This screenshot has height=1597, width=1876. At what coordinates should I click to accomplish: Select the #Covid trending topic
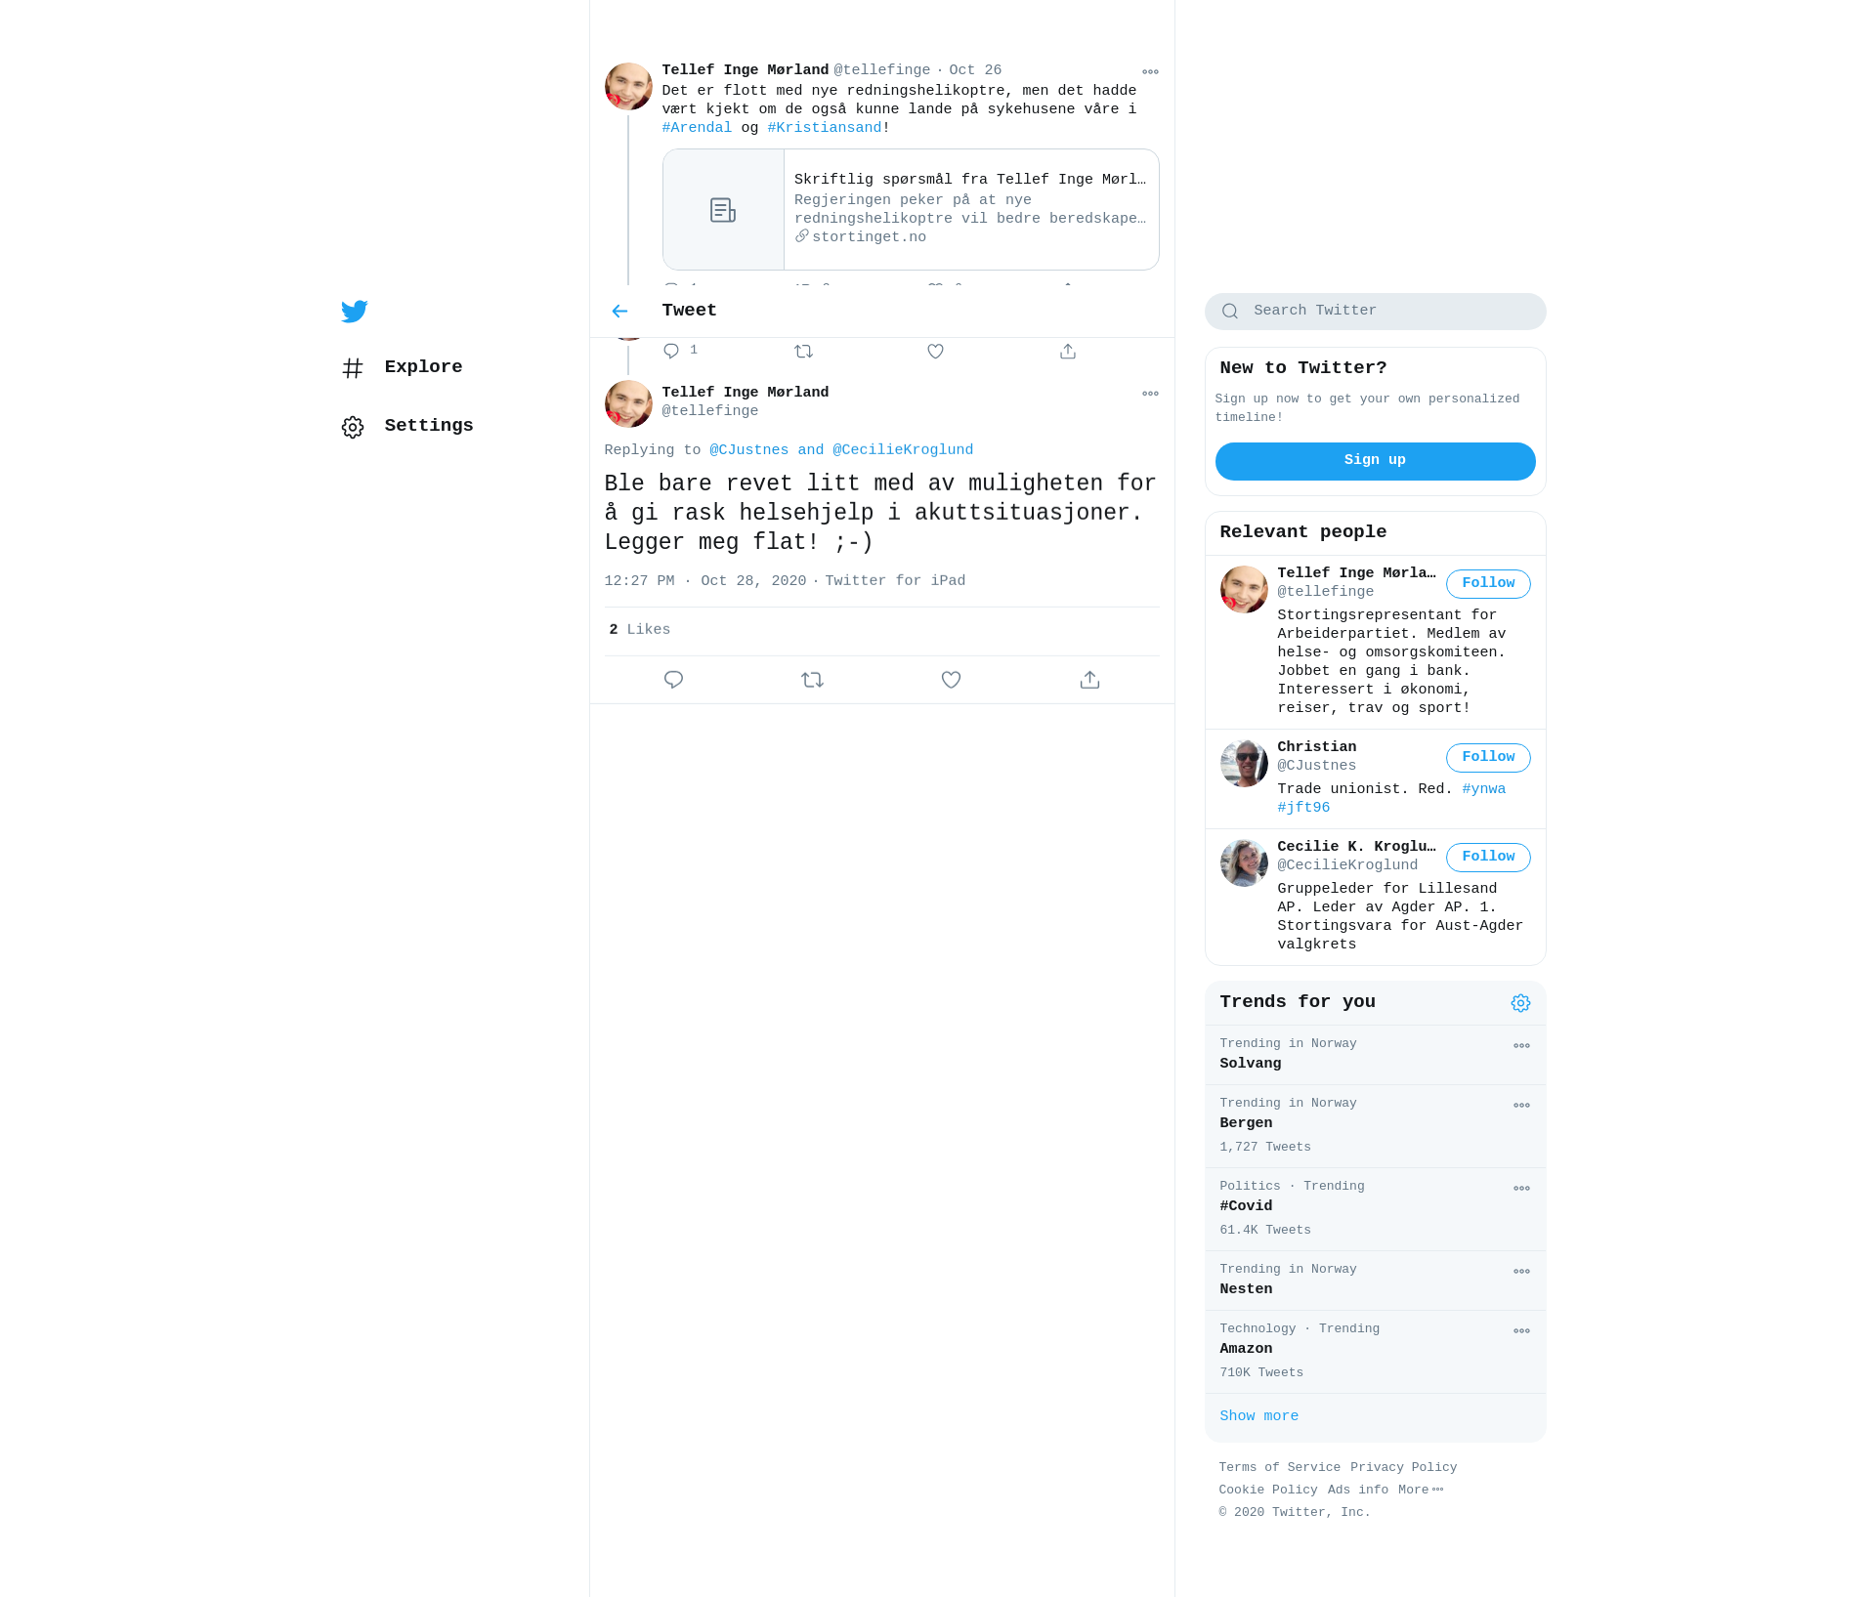click(x=1375, y=1208)
